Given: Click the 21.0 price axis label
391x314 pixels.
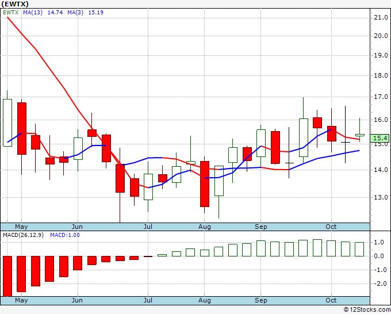Looking at the screenshot, I should 381,17.
